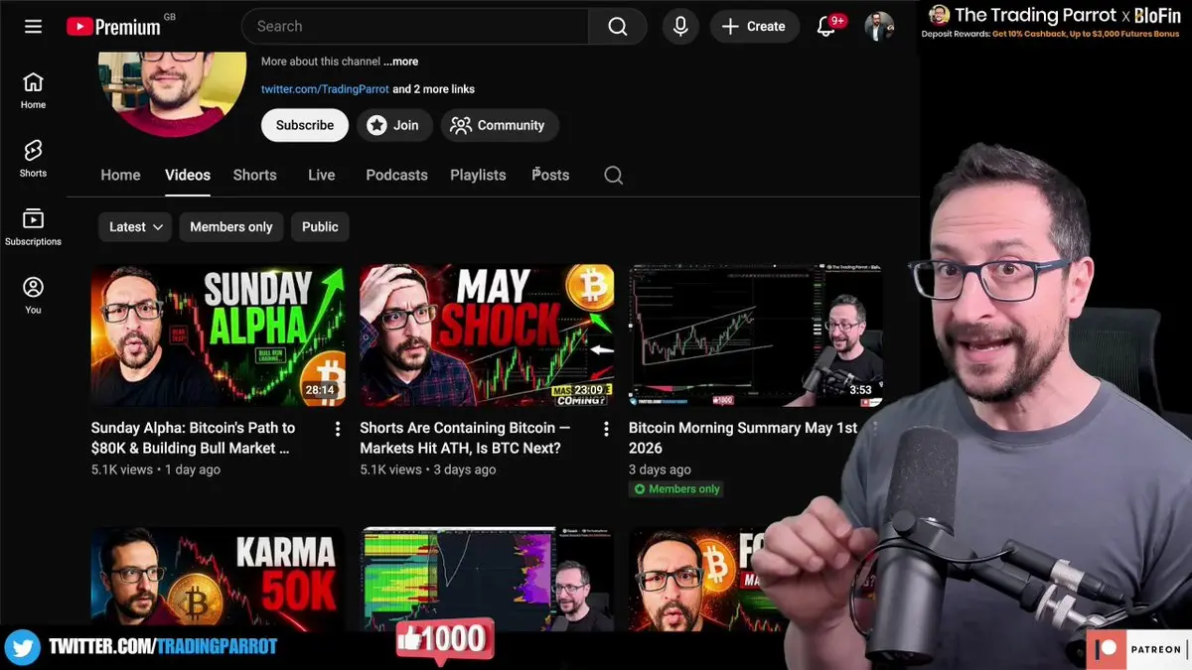Image resolution: width=1192 pixels, height=670 pixels.
Task: Open options menu for Shorts Are Containing video
Action: point(606,429)
